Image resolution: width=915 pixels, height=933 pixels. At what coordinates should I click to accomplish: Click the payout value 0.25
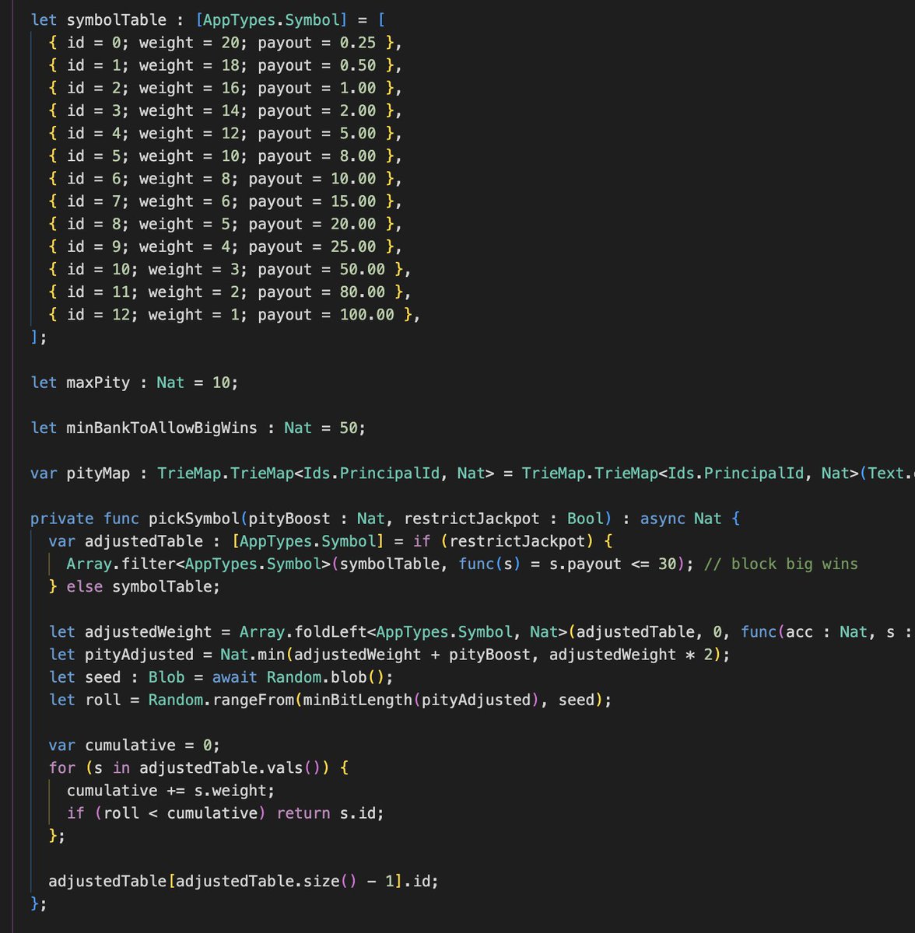[357, 43]
